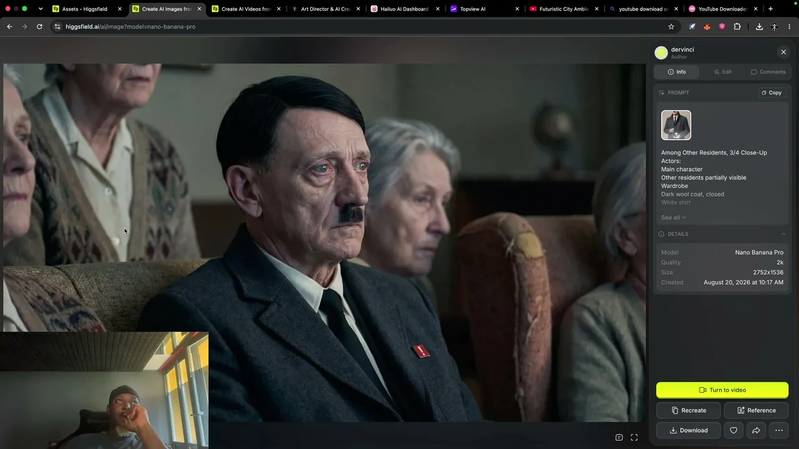The height and width of the screenshot is (449, 799).
Task: Open a new browser tab
Action: [x=770, y=9]
